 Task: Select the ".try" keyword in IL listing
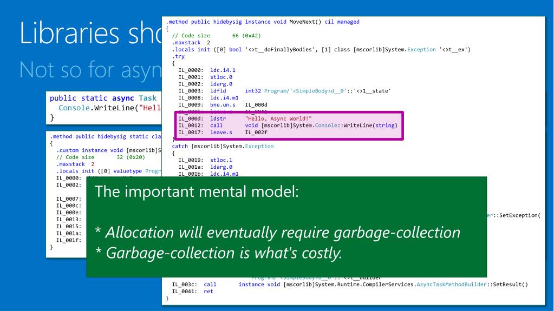click(178, 56)
